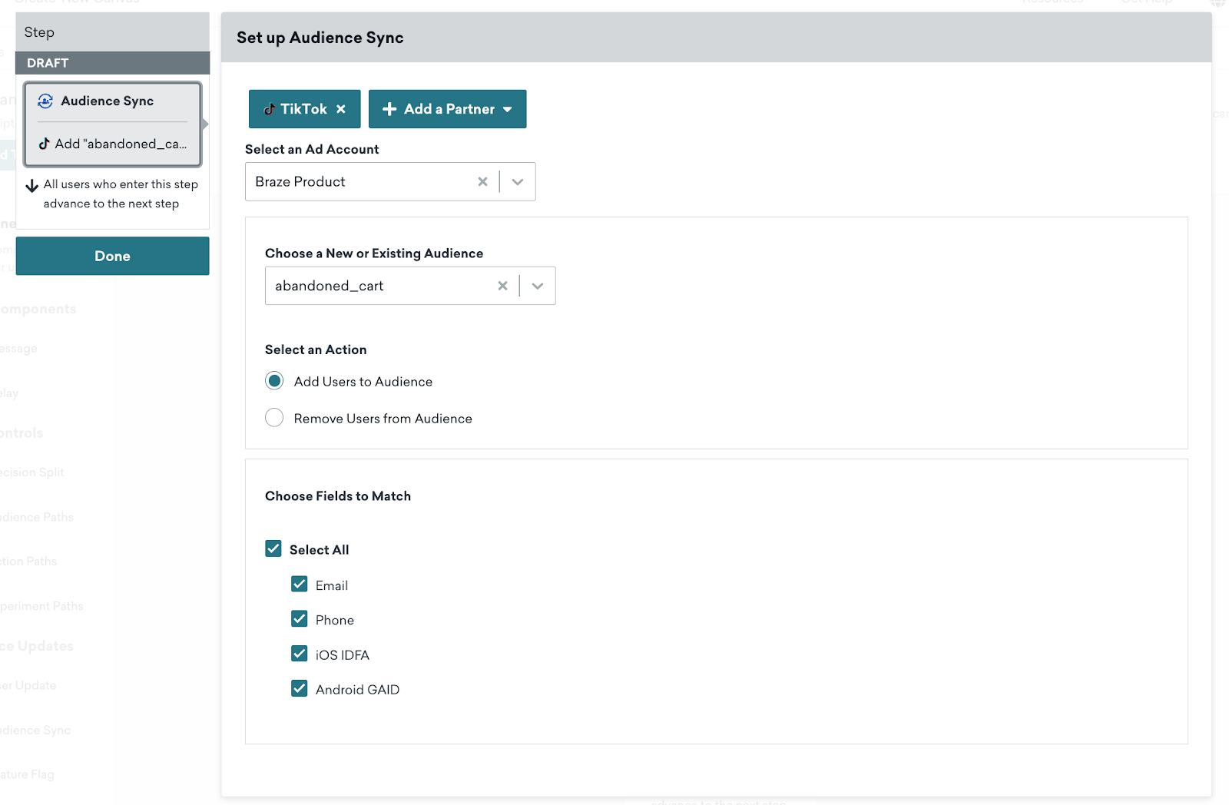1229x805 pixels.
Task: Expand the ad account dropdown chevron
Action: pos(518,182)
